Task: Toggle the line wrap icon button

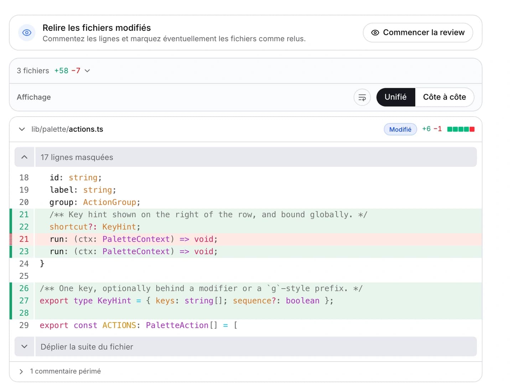Action: 362,97
